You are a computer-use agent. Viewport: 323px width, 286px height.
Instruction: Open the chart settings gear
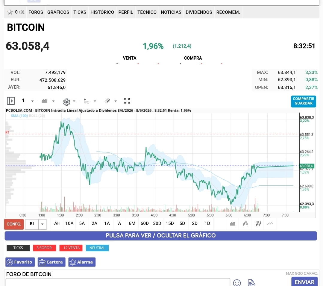click(x=66, y=102)
